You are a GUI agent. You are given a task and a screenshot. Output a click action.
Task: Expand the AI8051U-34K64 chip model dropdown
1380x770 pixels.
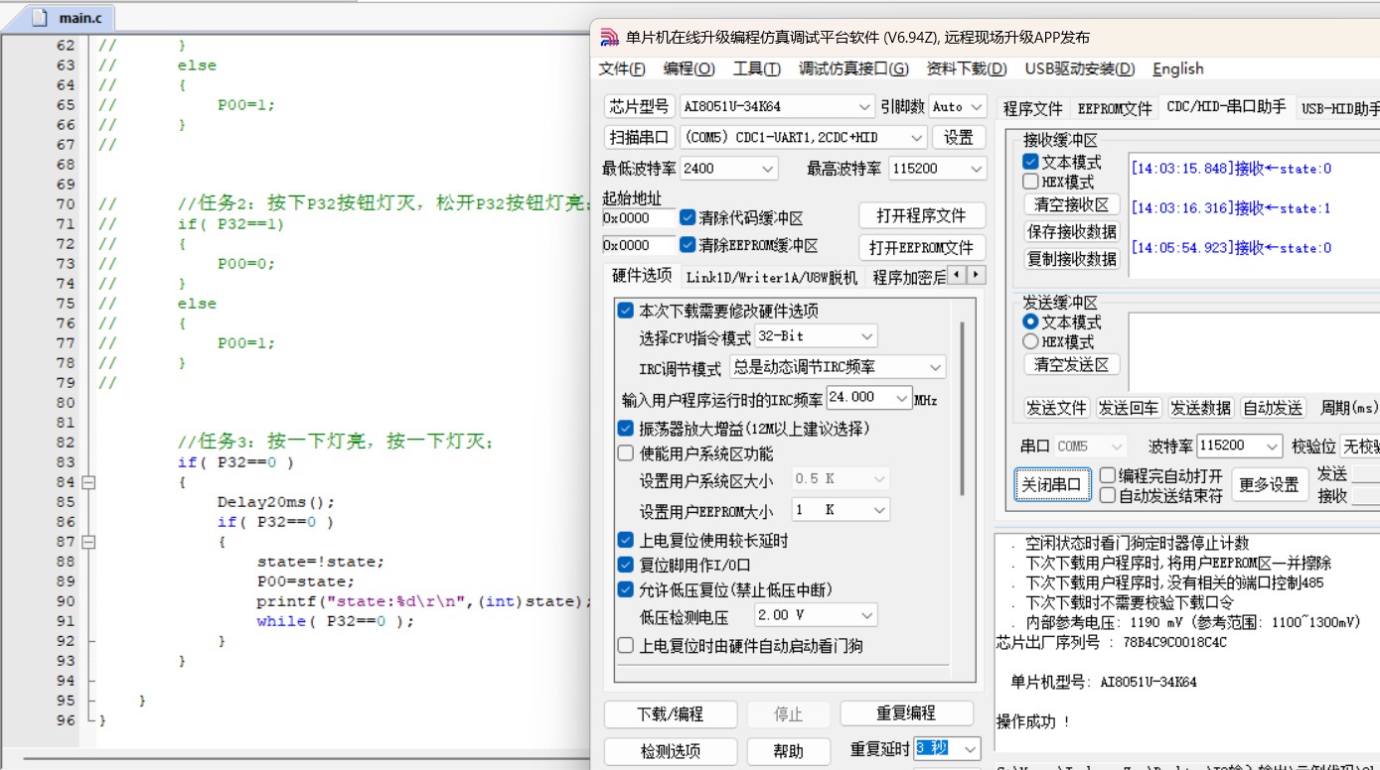pyautogui.click(x=864, y=106)
